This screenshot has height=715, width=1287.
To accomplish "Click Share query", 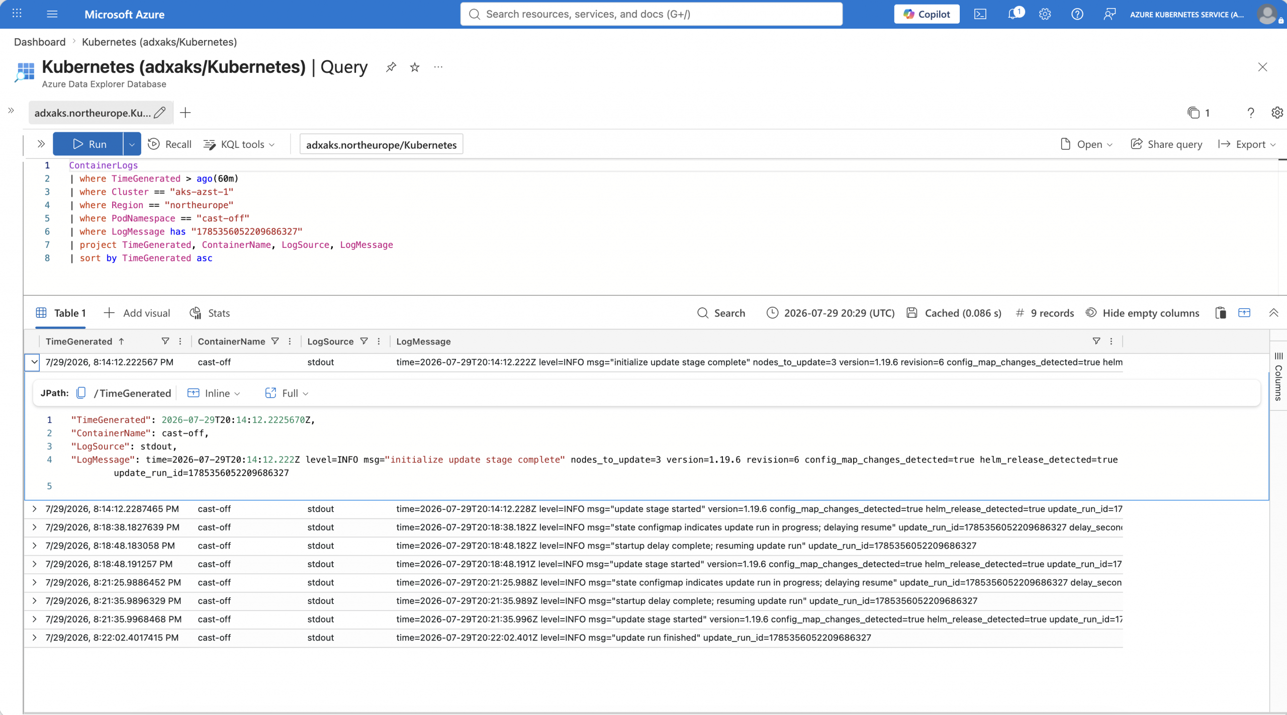I will [x=1166, y=144].
